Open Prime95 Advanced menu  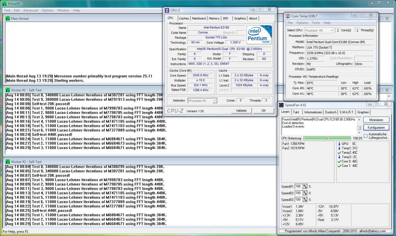[31, 10]
